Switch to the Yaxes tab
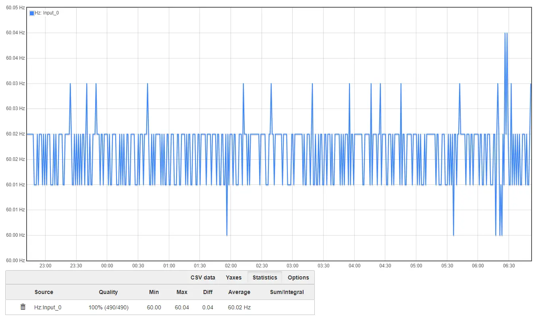Viewport: 534px width, 317px height. [234, 277]
